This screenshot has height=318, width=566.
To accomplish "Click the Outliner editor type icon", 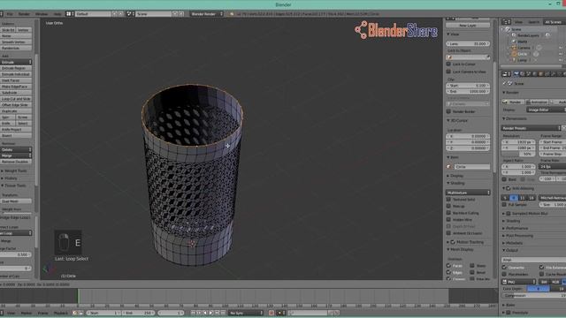I will pos(506,22).
